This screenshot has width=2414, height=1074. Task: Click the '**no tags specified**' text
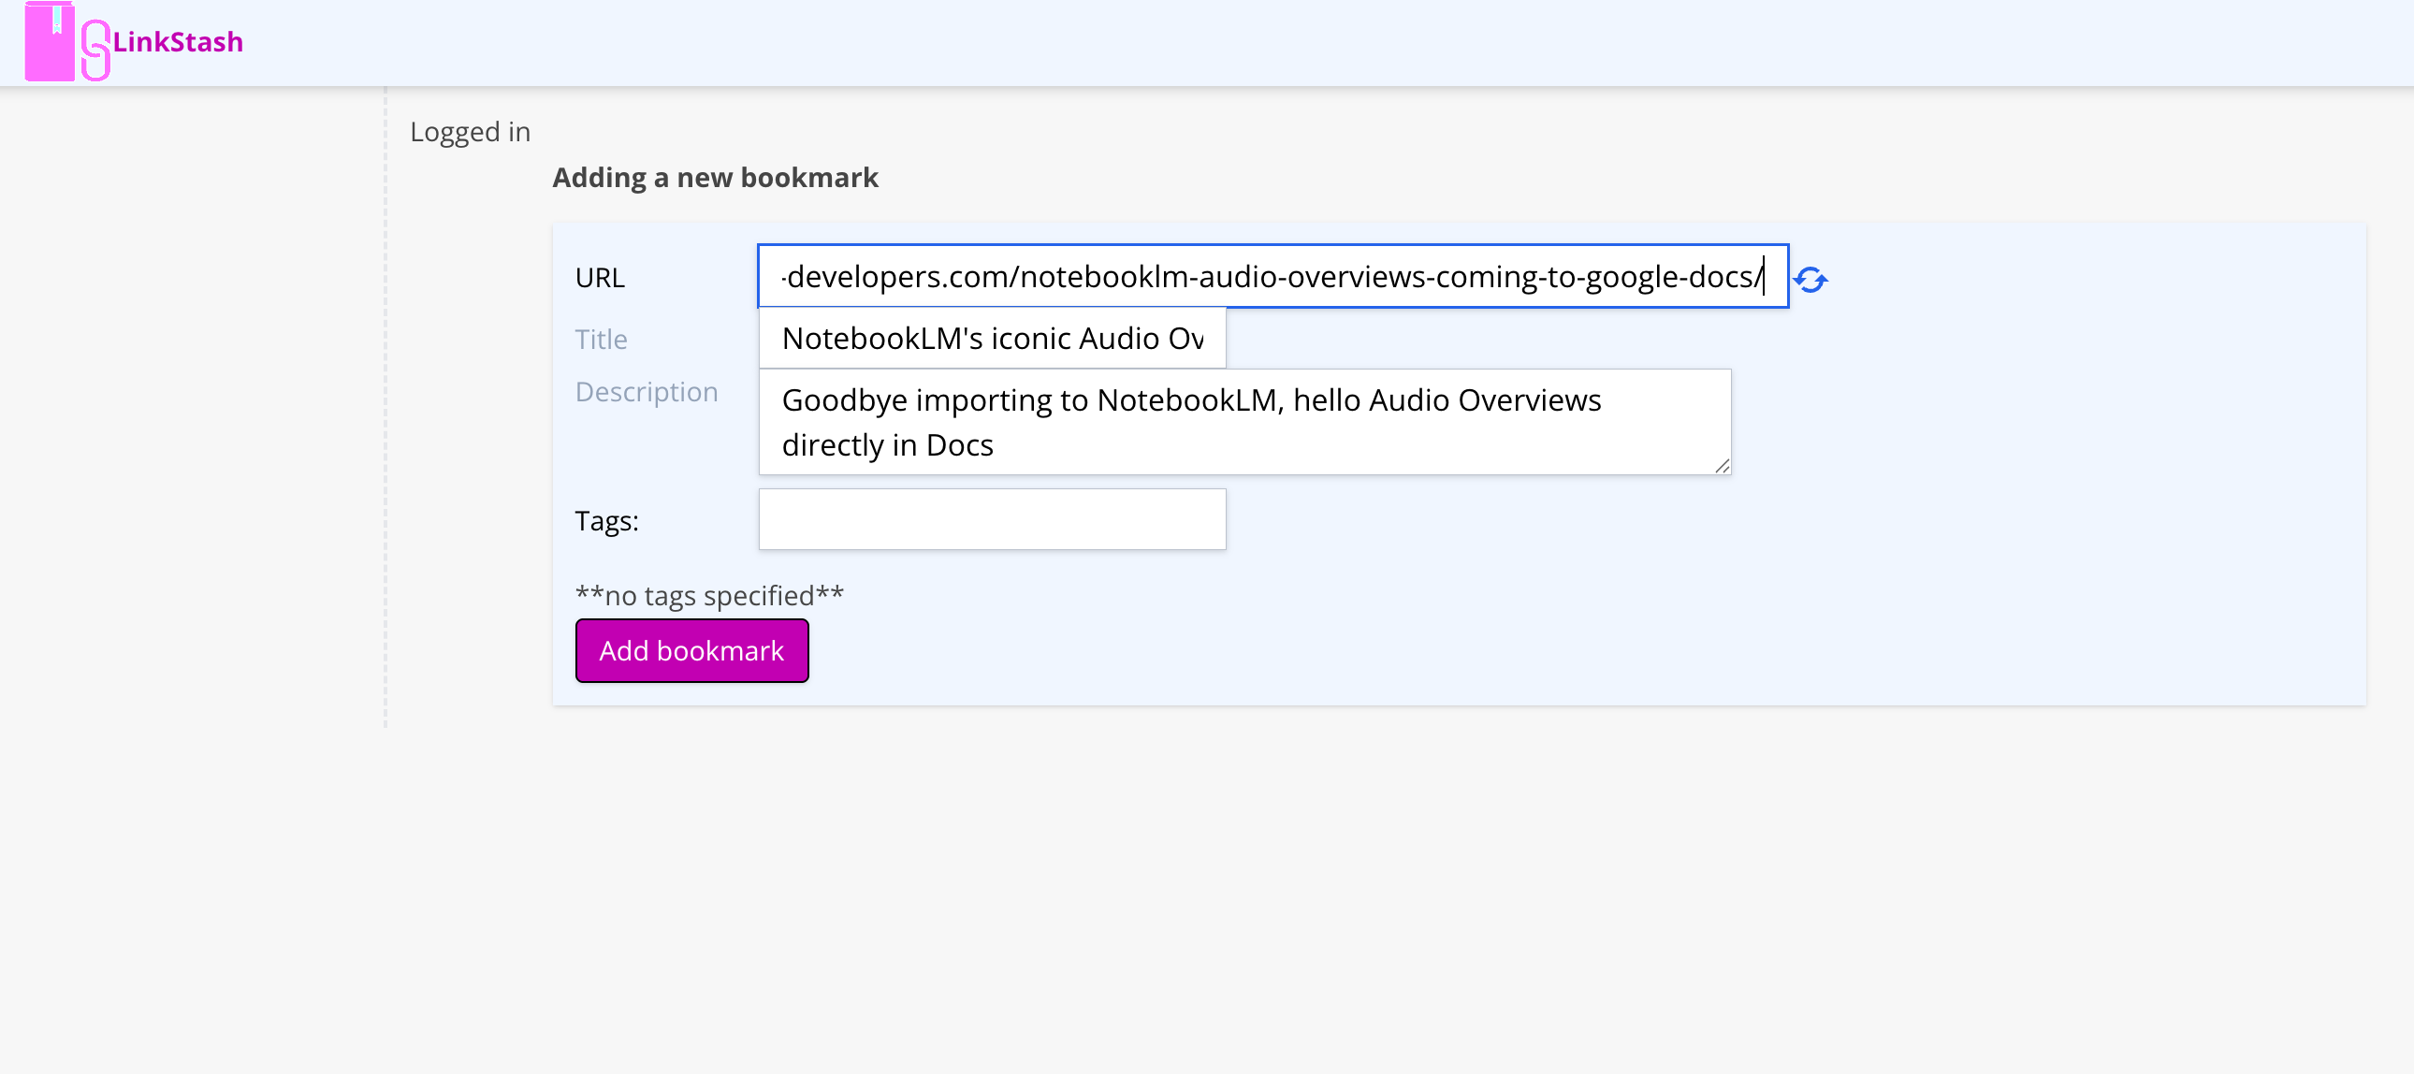click(709, 595)
